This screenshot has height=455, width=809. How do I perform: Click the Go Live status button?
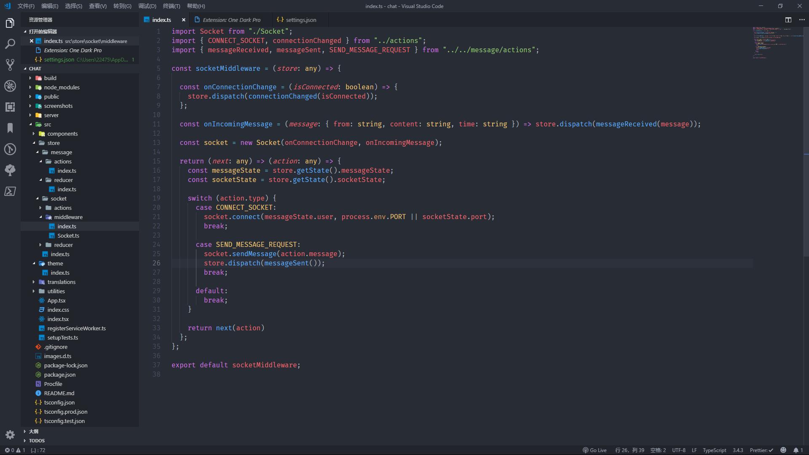tap(595, 450)
